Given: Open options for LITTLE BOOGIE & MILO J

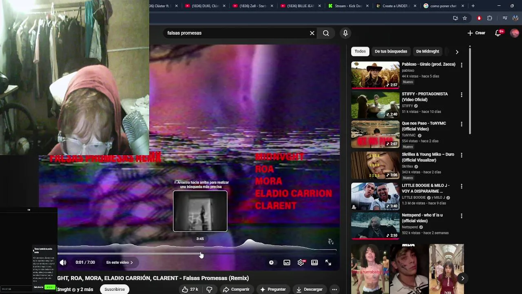Looking at the screenshot, I should pyautogui.click(x=461, y=186).
